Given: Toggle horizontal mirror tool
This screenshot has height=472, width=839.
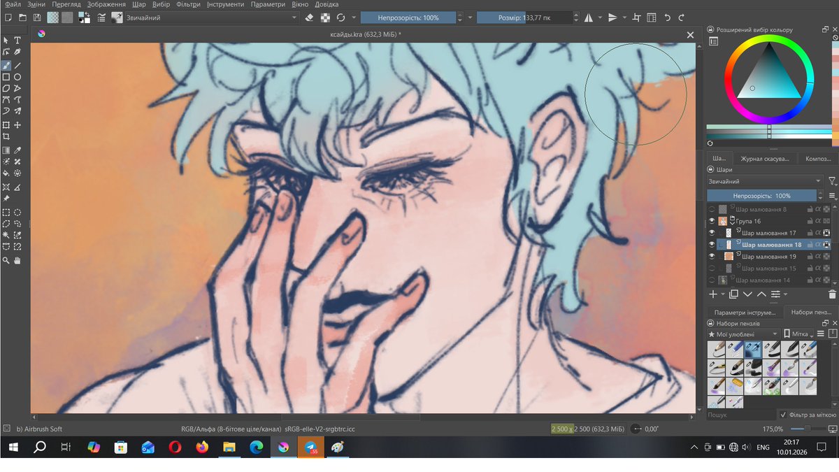Looking at the screenshot, I should 589,17.
